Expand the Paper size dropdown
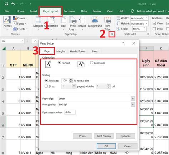169x155 pixels. [133, 99]
